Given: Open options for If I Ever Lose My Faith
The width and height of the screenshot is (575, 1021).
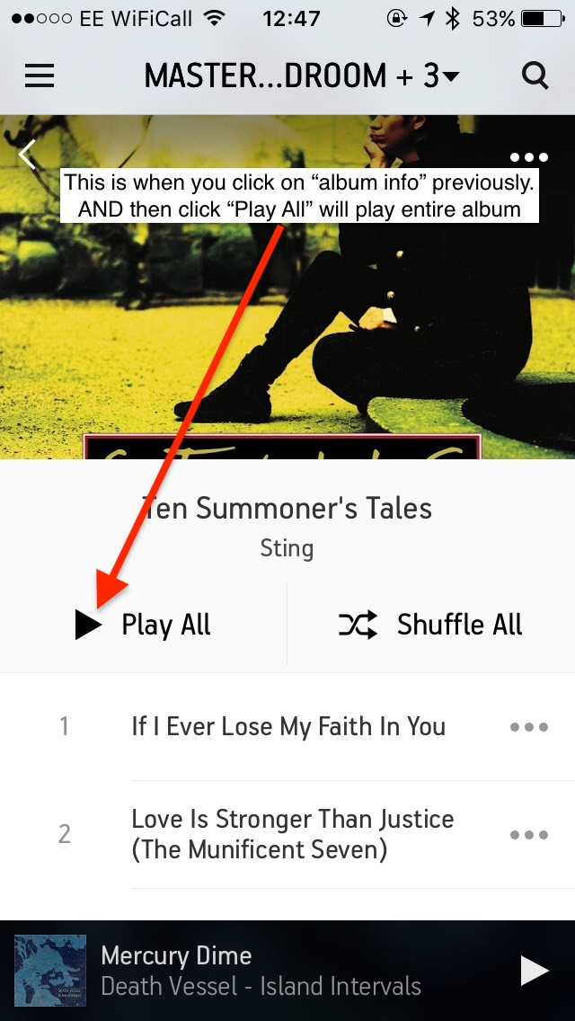Looking at the screenshot, I should click(529, 727).
